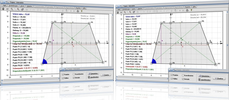Image resolution: width=229 pixels, height=100 pixels.
Task: Select point P3 handle in right window graph
Action: click(x=161, y=23)
